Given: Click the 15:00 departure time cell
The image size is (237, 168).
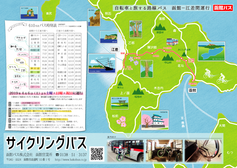Looking at the screenshot, I should [x=51, y=36].
